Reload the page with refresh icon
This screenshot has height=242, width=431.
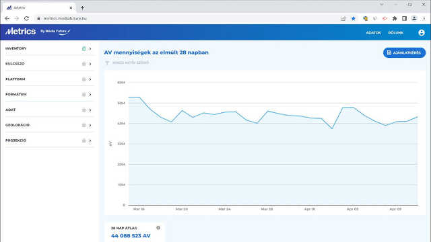(27, 19)
